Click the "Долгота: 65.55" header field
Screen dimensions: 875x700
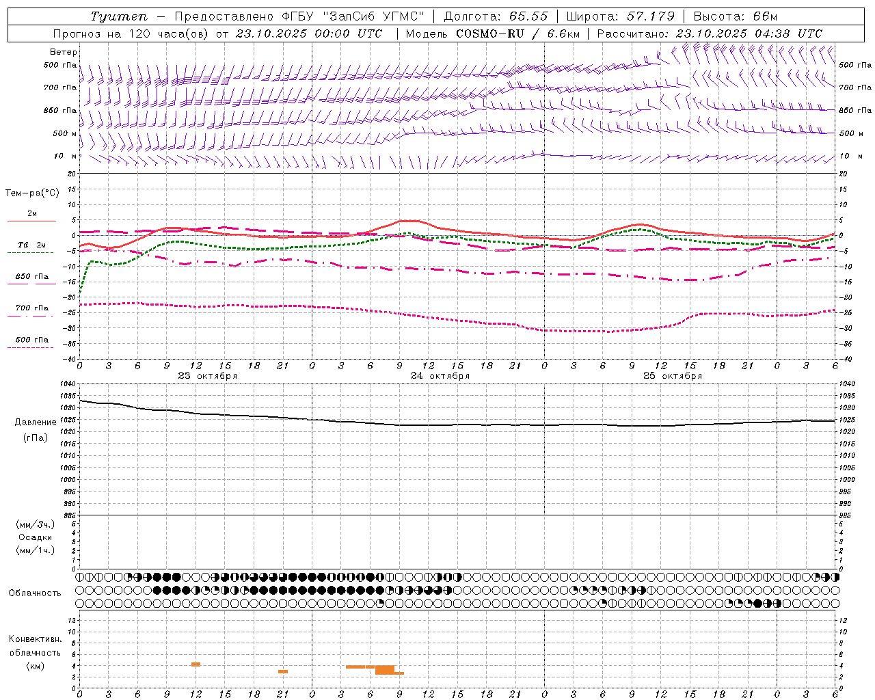(x=495, y=16)
